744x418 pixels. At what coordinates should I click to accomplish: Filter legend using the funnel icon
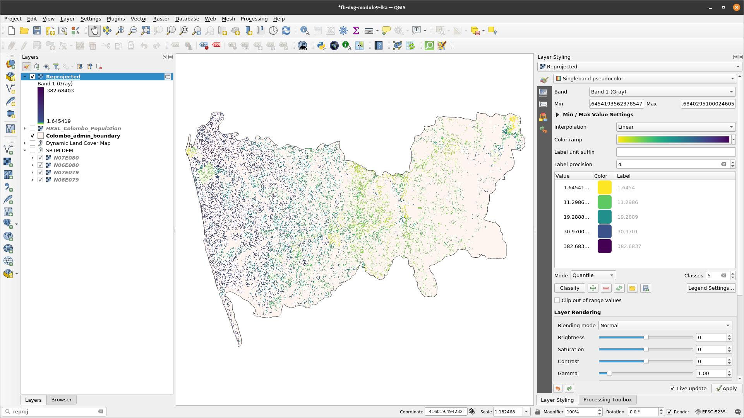pyautogui.click(x=56, y=66)
